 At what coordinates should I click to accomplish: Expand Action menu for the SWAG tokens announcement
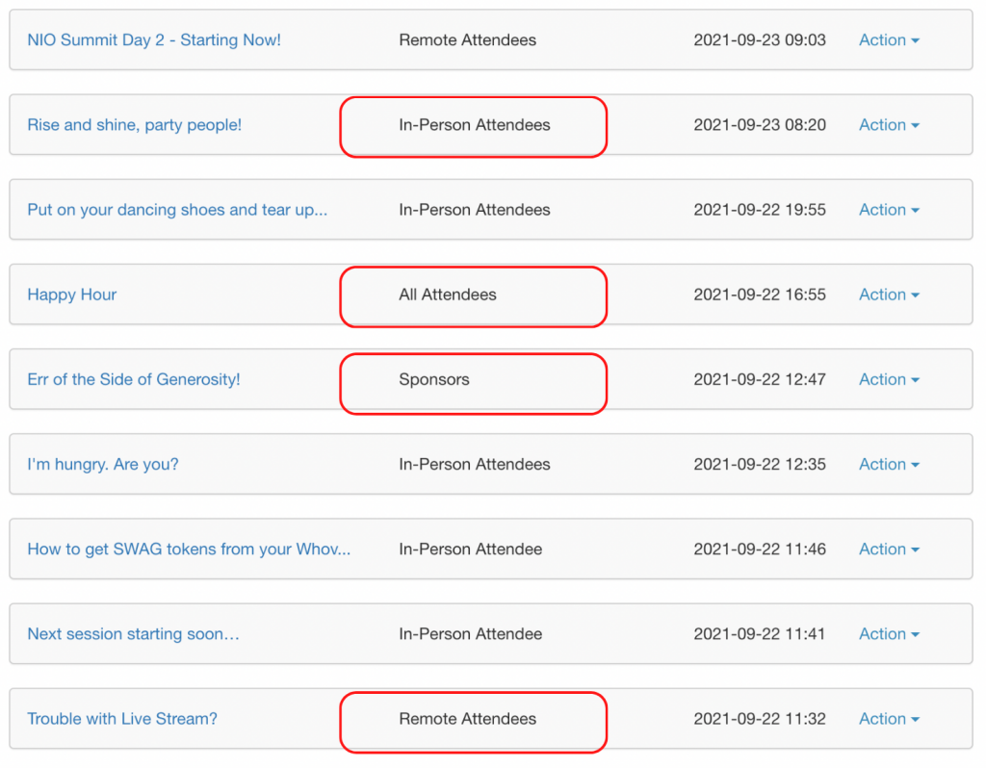pos(888,550)
